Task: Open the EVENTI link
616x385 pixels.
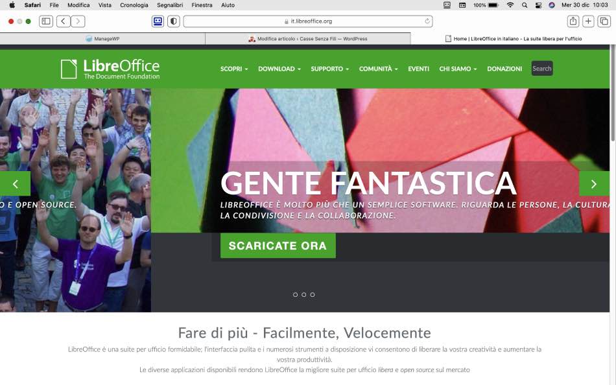Action: point(418,69)
